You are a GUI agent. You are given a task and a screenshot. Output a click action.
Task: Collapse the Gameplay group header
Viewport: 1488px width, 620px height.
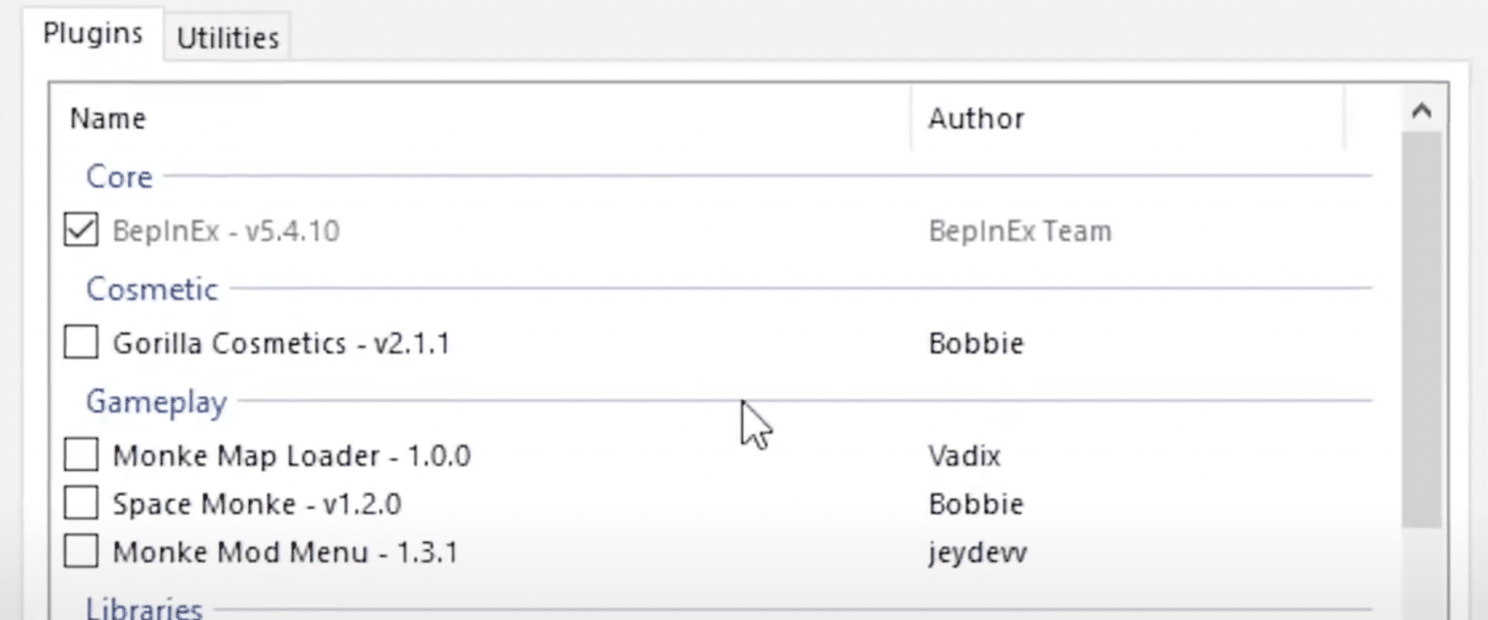point(156,402)
